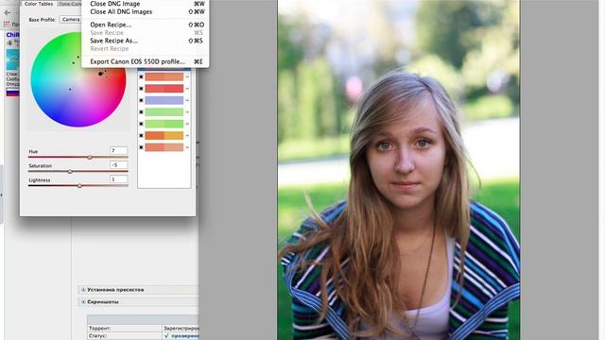Select the lavender blue color swatch

click(164, 100)
